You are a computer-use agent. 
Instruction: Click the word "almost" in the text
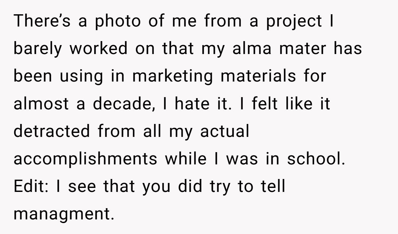[x=41, y=104]
